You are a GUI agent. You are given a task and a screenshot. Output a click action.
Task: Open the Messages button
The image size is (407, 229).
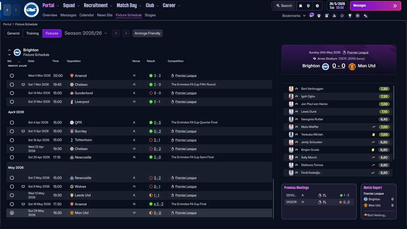[x=376, y=6]
